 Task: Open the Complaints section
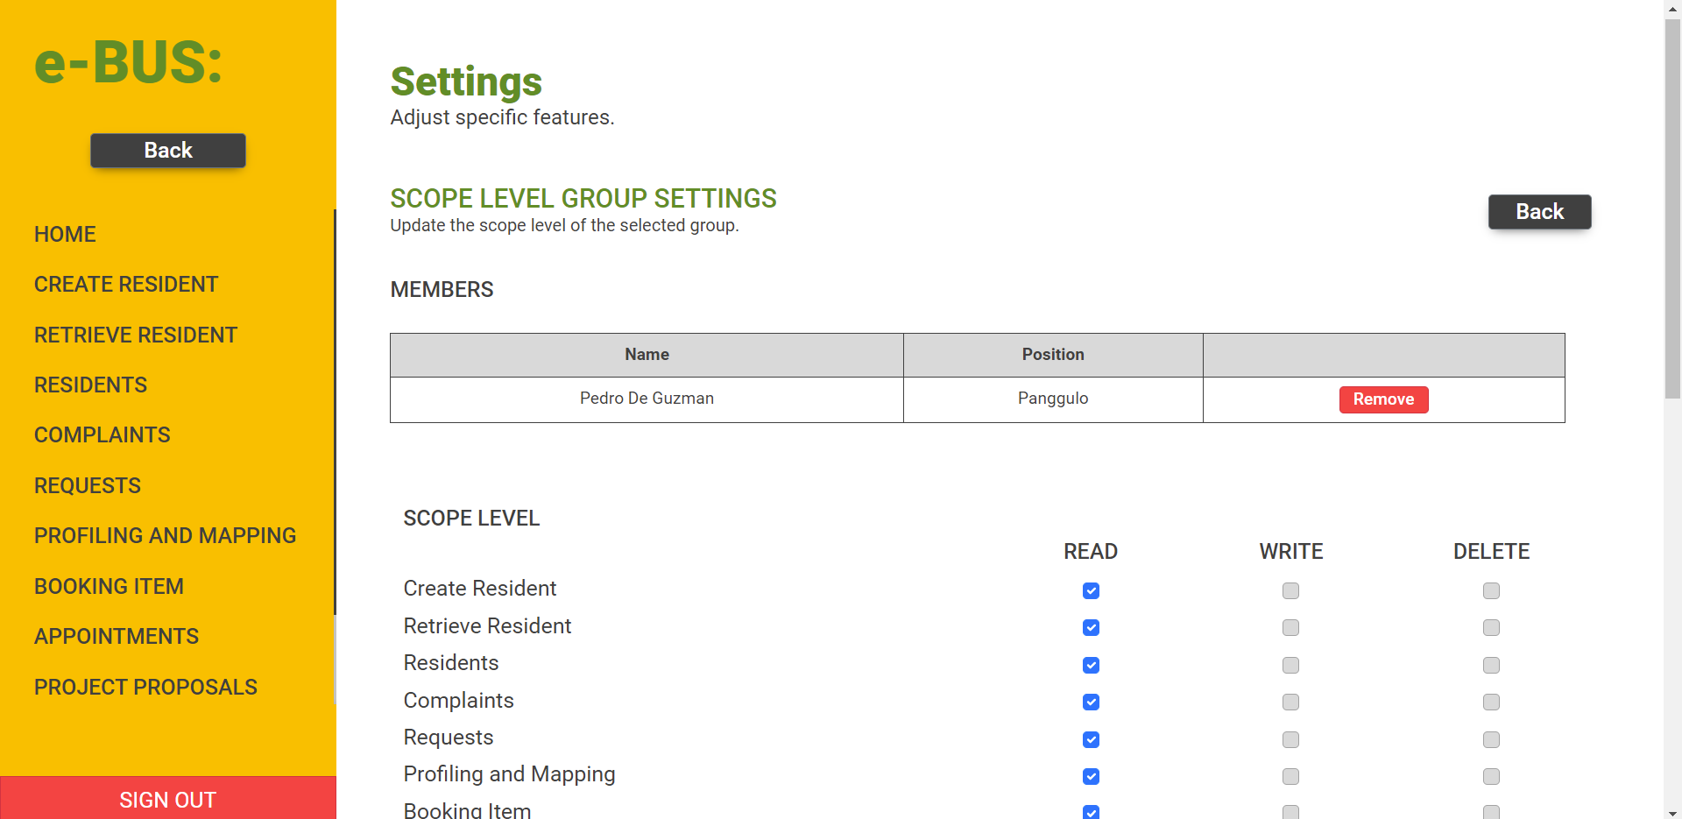[102, 435]
